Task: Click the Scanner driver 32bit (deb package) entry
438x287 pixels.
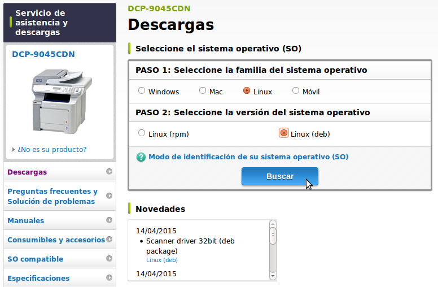Action: [x=190, y=246]
